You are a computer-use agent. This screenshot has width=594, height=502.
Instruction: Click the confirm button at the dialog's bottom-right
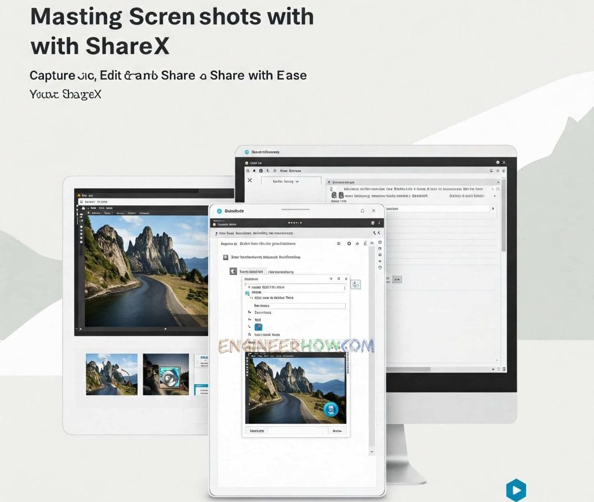click(339, 431)
